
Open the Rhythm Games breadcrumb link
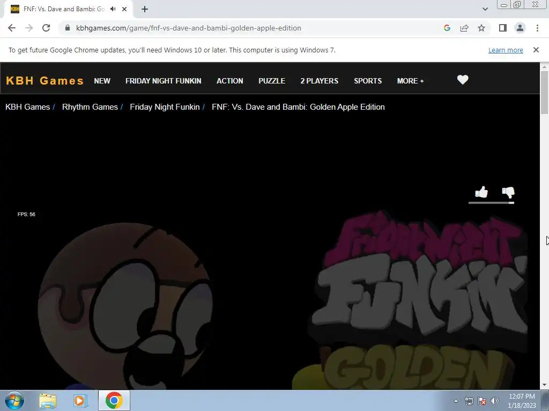point(90,107)
